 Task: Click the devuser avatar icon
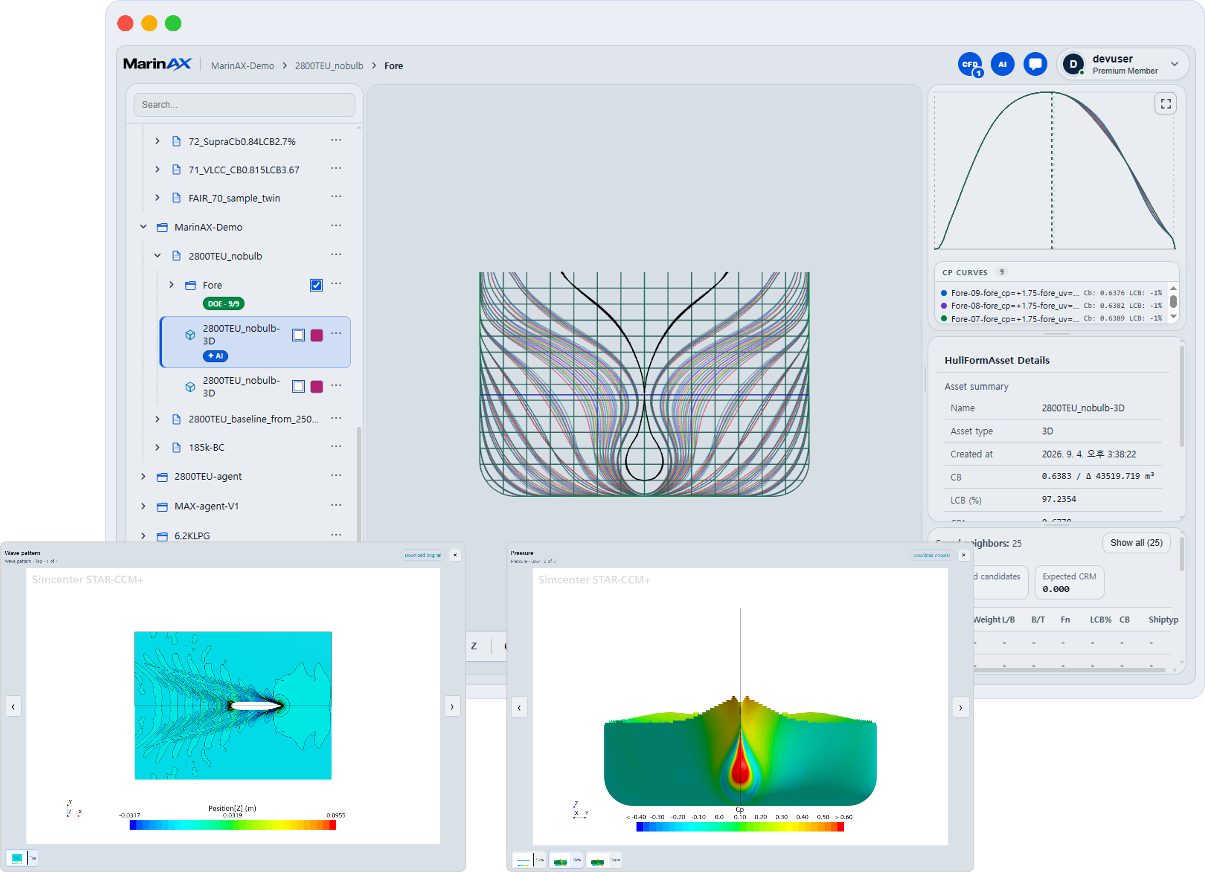pyautogui.click(x=1073, y=64)
